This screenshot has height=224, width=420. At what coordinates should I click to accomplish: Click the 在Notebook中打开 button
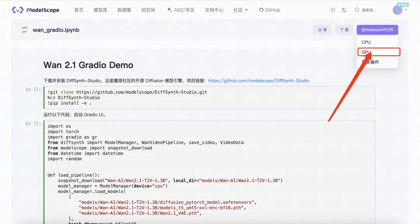(377, 30)
